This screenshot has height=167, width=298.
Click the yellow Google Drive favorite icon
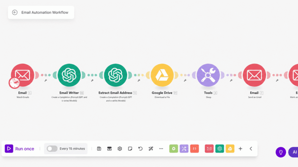[x=230, y=149]
